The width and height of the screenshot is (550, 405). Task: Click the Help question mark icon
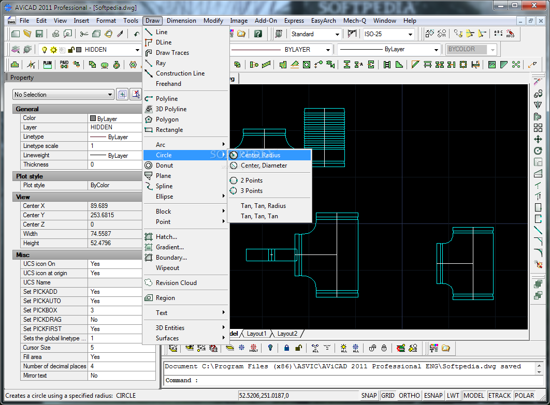pyautogui.click(x=258, y=34)
